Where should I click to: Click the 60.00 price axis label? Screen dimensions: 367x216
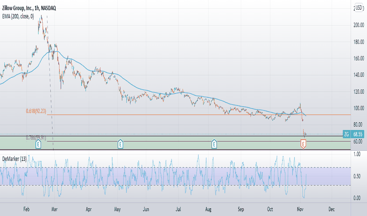click(x=359, y=141)
